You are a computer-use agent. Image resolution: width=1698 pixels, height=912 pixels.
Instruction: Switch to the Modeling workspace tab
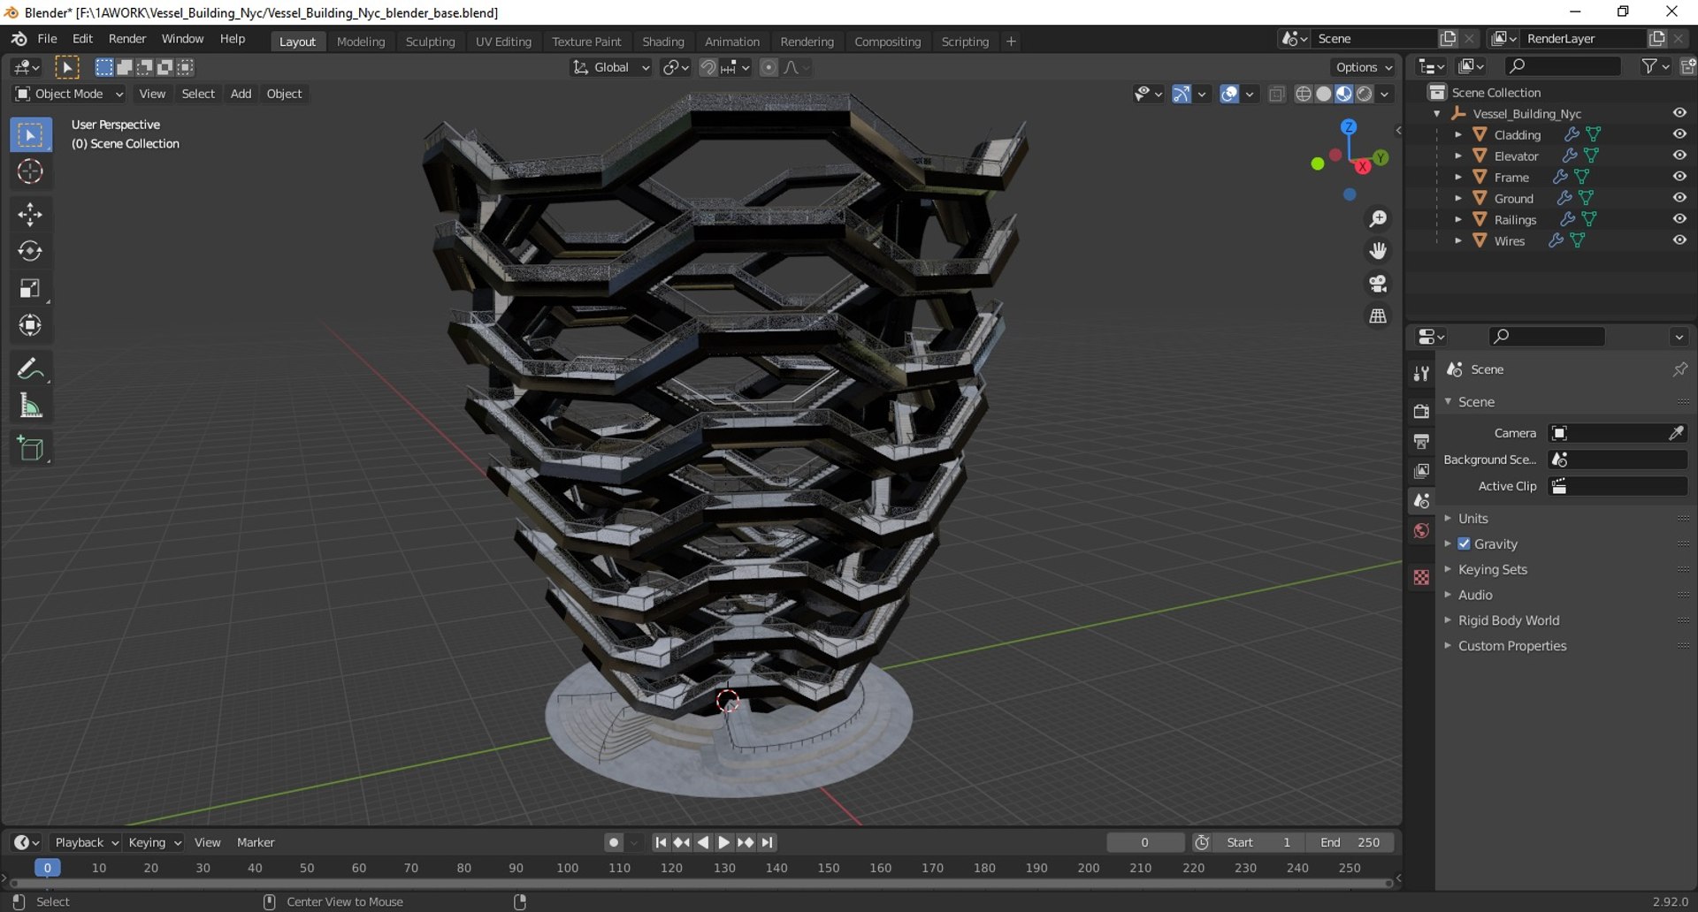point(361,42)
